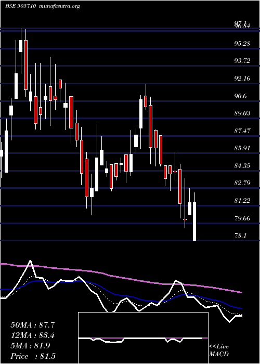The width and height of the screenshot is (260, 364).
Task: Select the 95.28 price axis label
Action: click(242, 43)
